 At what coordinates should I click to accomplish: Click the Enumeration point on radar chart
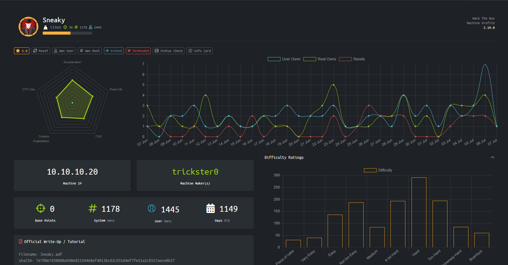(x=72, y=80)
